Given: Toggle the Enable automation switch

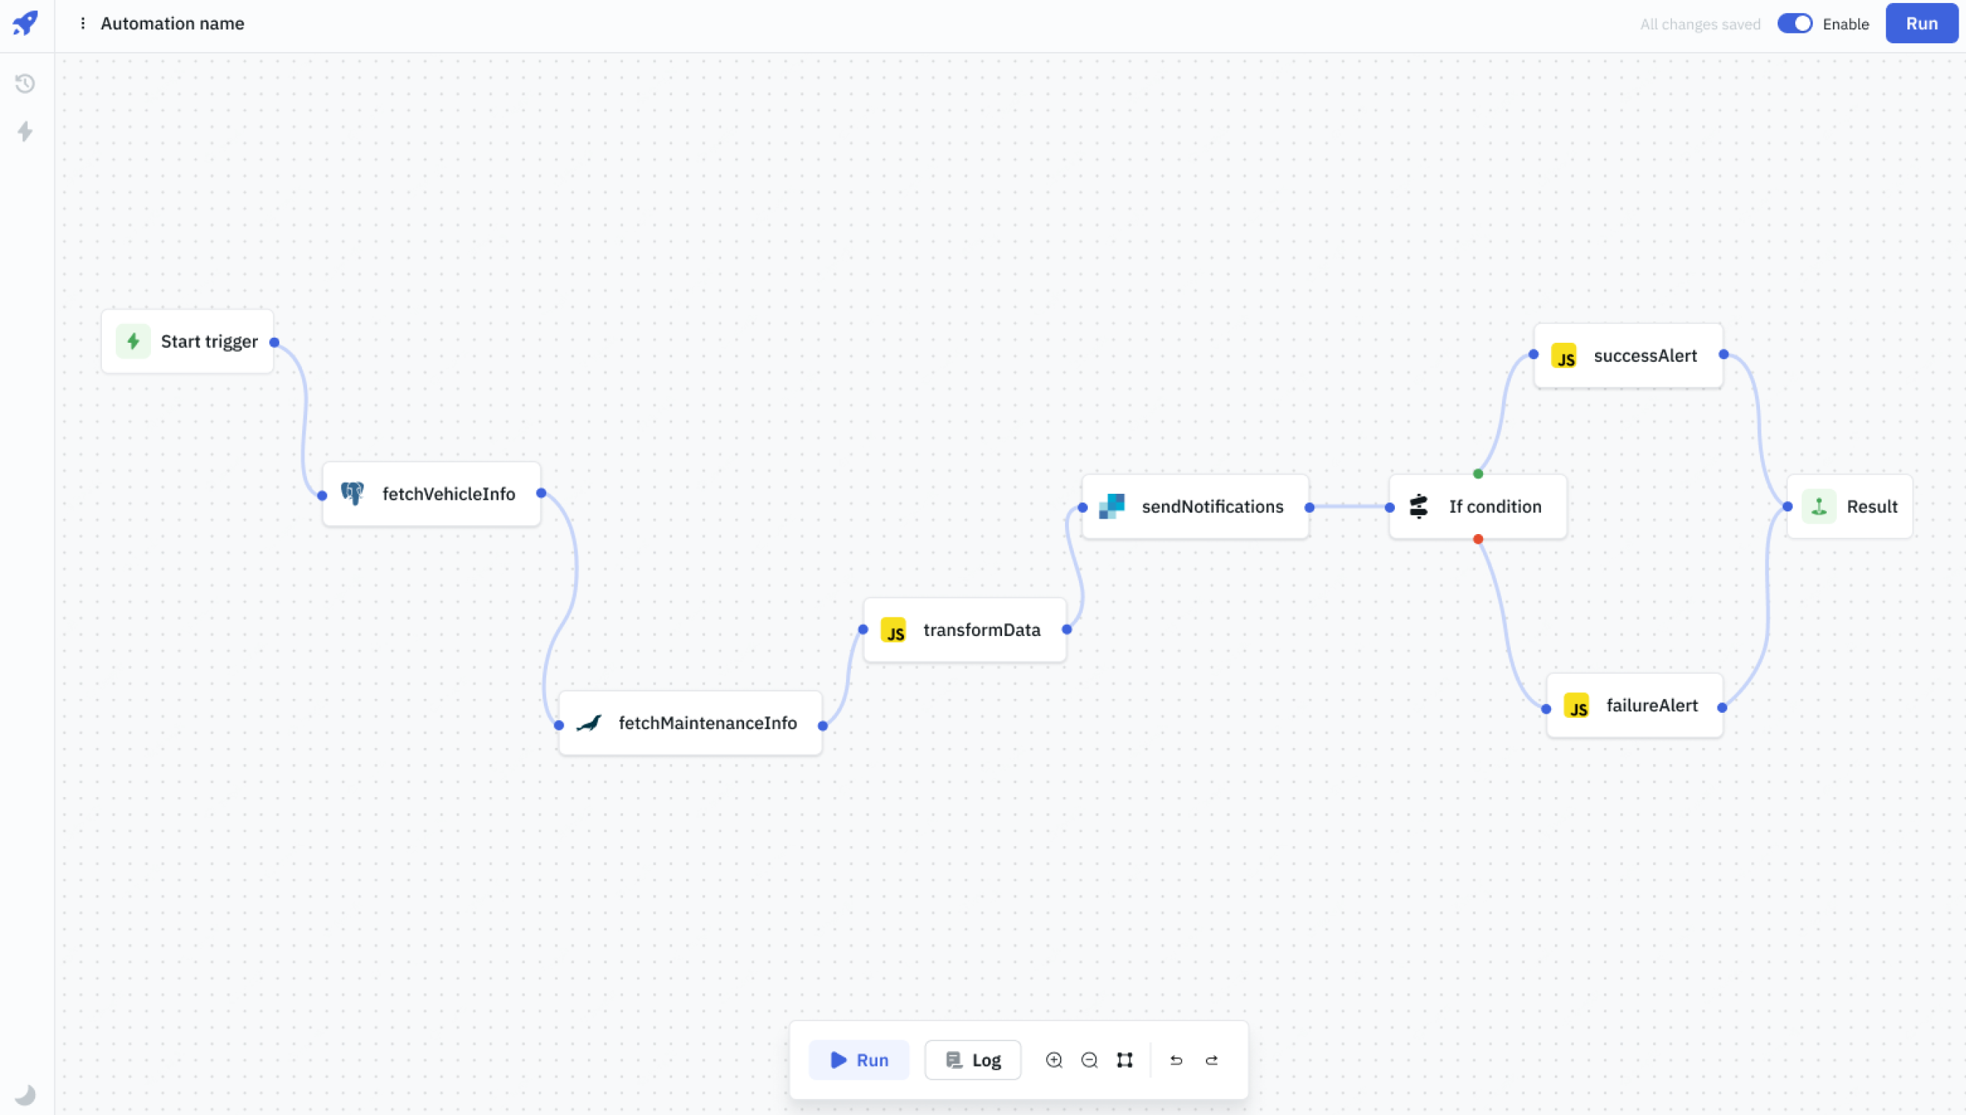Looking at the screenshot, I should click(x=1793, y=23).
